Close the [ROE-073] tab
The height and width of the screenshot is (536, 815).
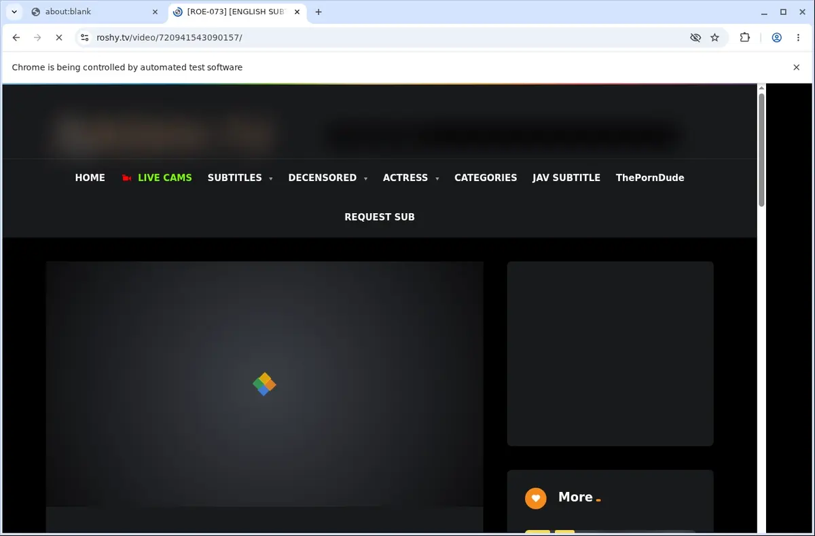coord(297,12)
